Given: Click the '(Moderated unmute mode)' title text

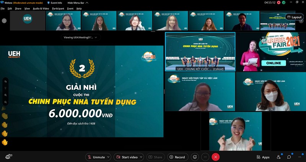Looking at the screenshot, I should coord(28,3).
